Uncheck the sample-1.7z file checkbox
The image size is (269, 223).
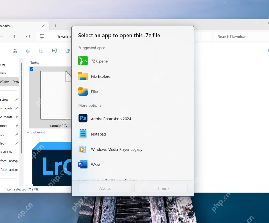[x=32, y=69]
